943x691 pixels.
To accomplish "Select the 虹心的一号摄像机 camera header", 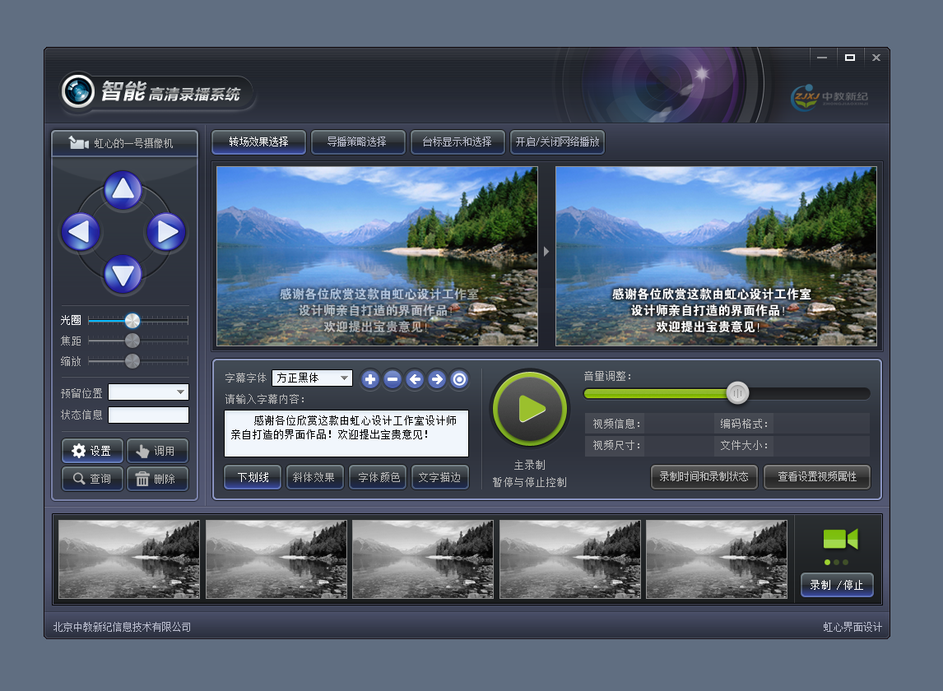I will pos(124,143).
